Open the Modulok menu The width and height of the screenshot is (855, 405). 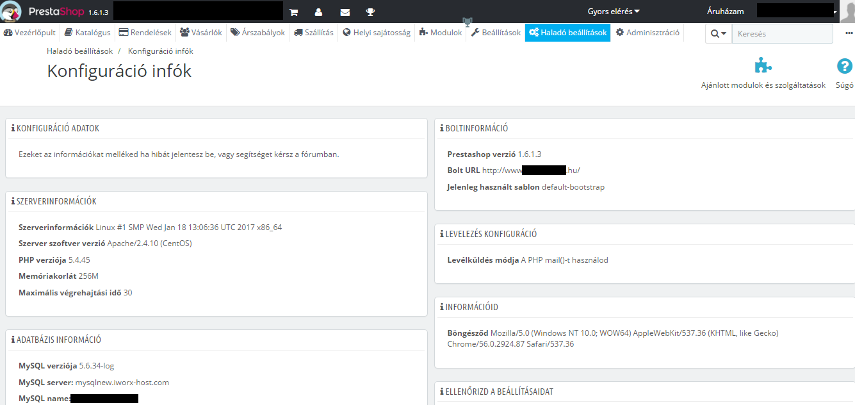tap(441, 33)
